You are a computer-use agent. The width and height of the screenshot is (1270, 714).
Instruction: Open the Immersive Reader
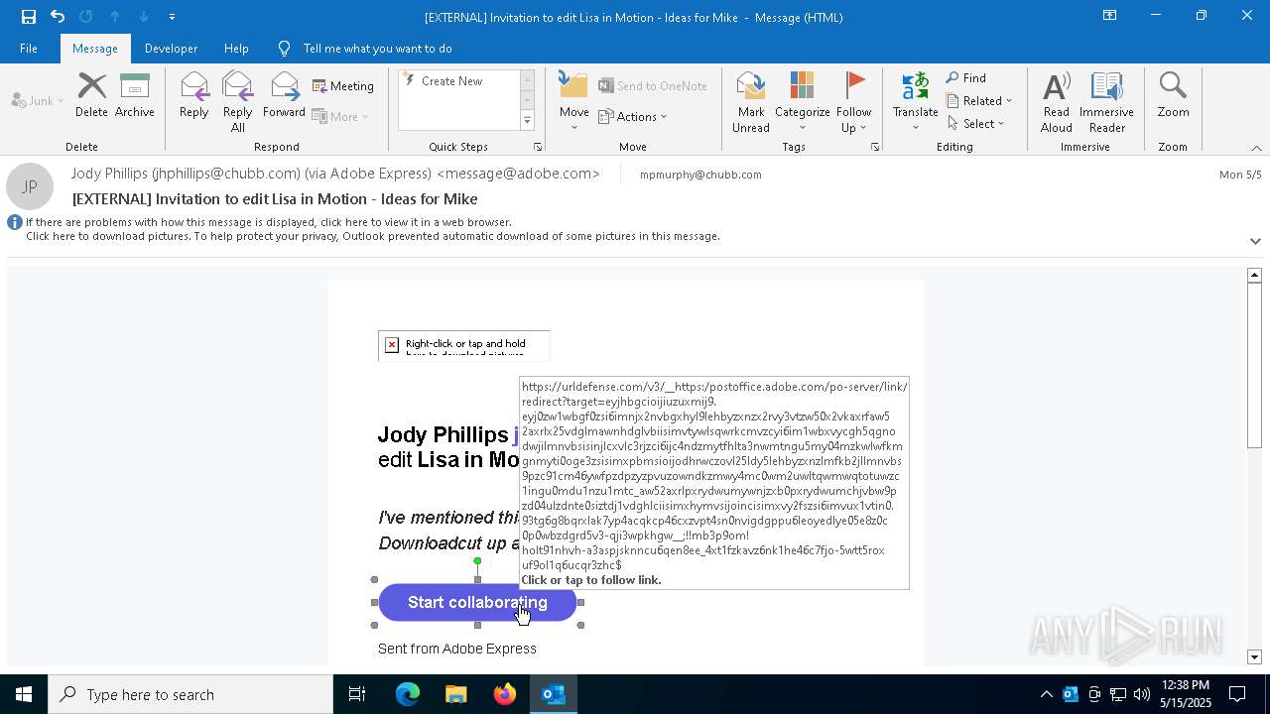1106,103
